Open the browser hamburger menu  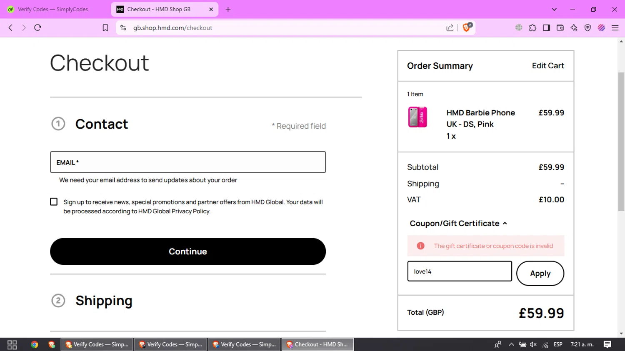615,27
